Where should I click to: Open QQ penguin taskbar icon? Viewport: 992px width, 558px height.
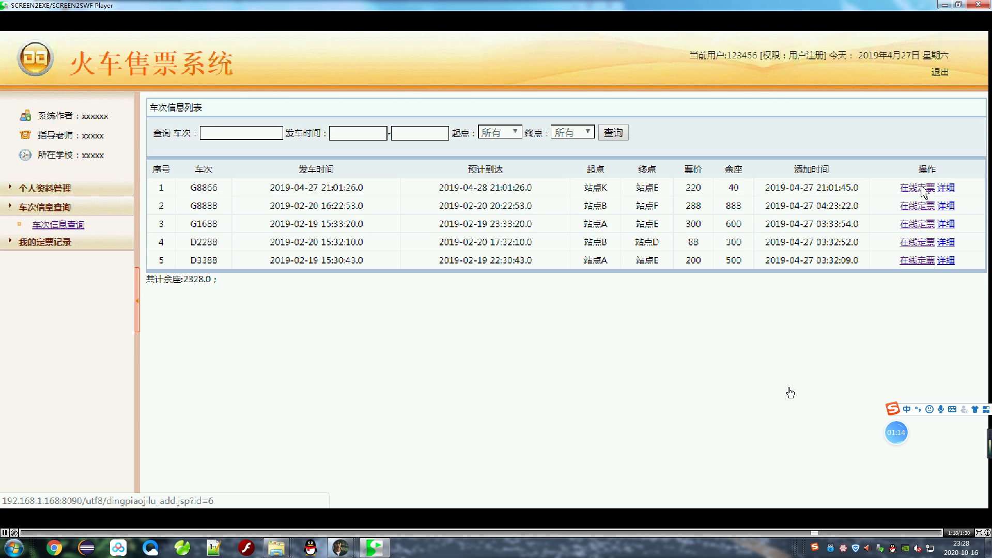coord(310,548)
